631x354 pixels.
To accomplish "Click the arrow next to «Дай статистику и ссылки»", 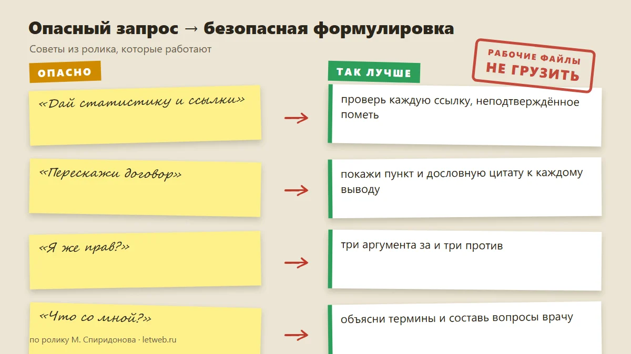I will [296, 119].
